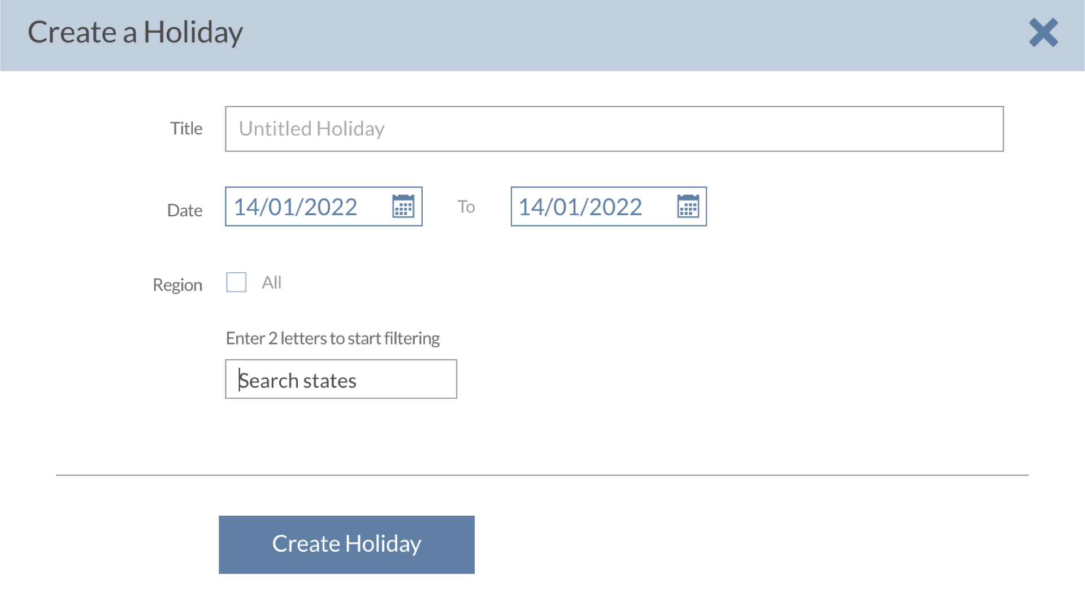Click the 'Enter 2 letters' filtering hint
Screen dimensions: 1085x610
pos(332,338)
